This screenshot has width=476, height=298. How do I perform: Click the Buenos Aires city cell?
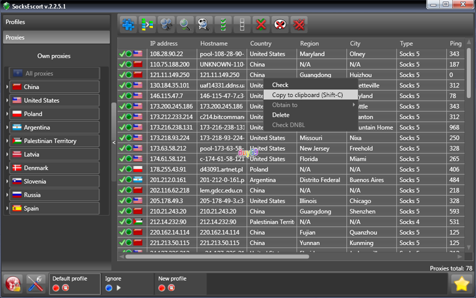(x=371, y=180)
